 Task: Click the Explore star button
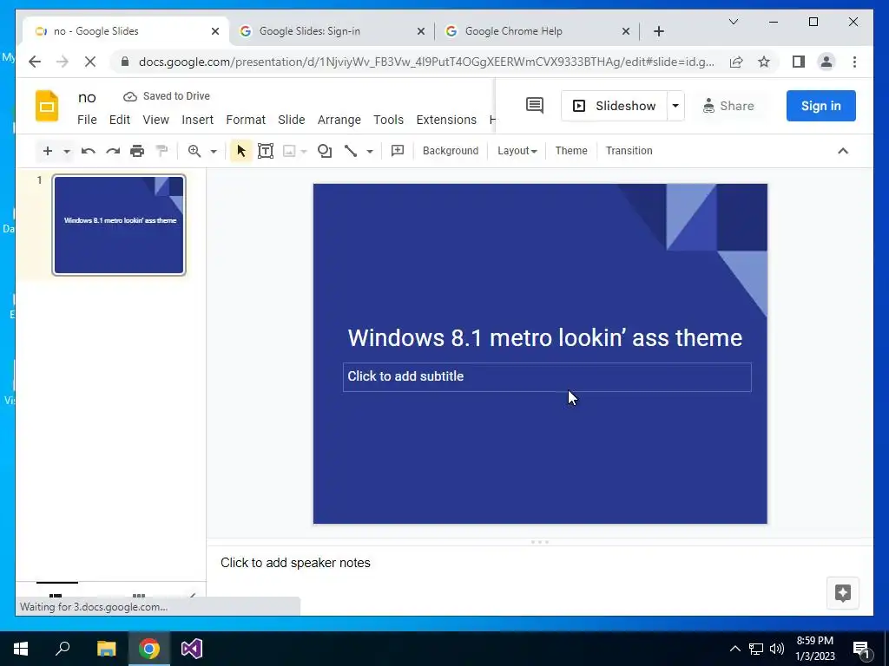click(843, 593)
